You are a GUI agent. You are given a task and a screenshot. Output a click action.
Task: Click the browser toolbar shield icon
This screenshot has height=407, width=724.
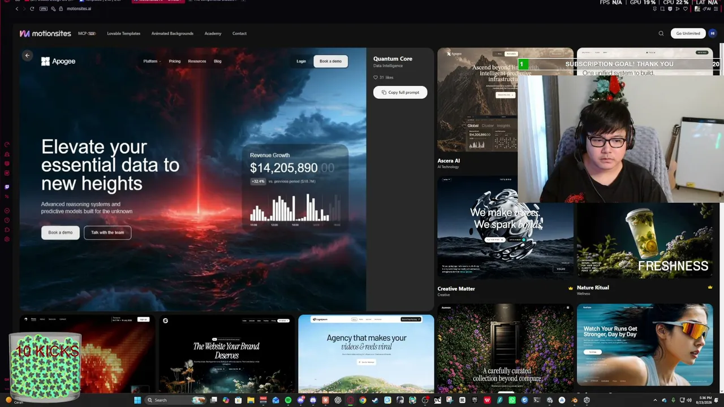click(670, 8)
